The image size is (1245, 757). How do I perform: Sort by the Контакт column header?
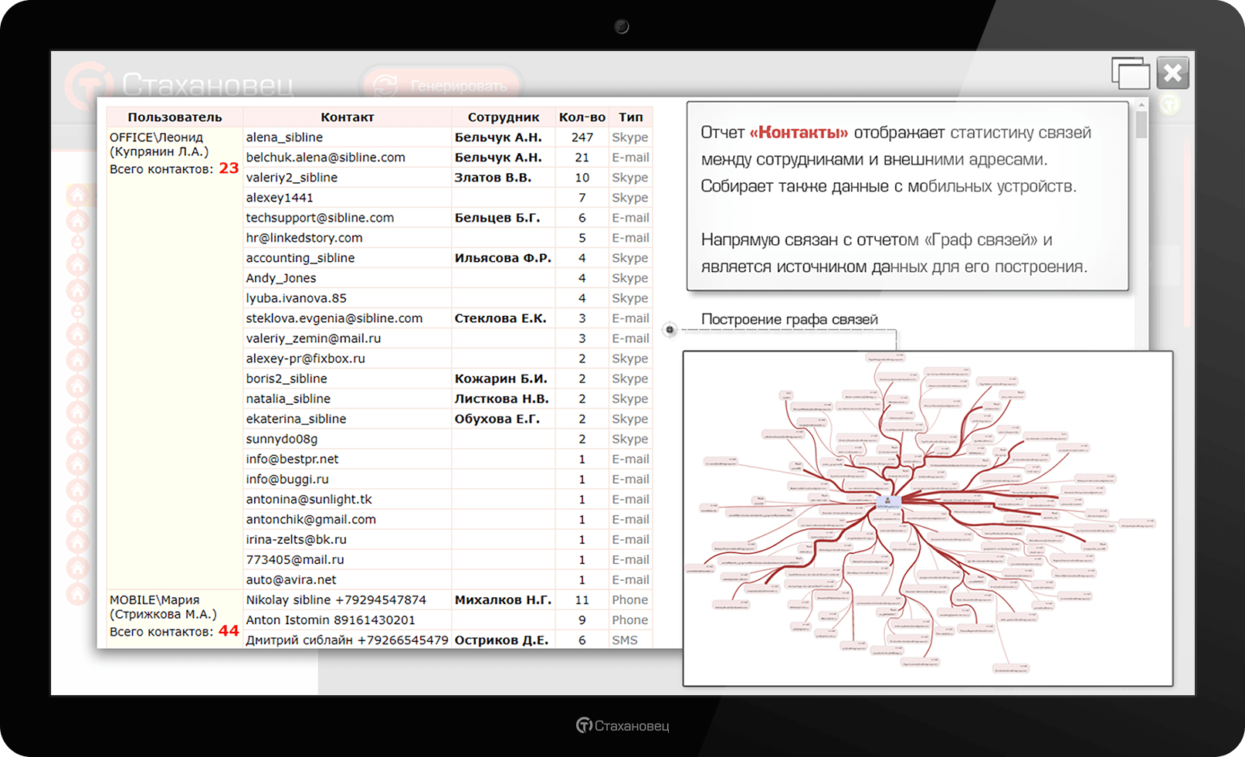point(347,117)
